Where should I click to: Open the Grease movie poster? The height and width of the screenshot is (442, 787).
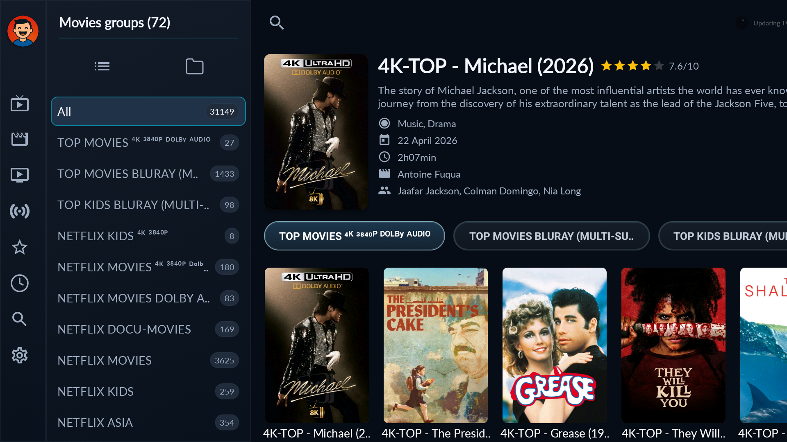555,345
